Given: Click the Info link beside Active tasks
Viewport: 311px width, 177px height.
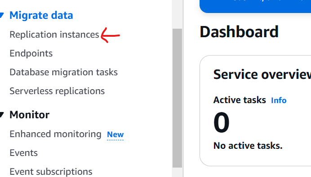Looking at the screenshot, I should click(x=279, y=100).
